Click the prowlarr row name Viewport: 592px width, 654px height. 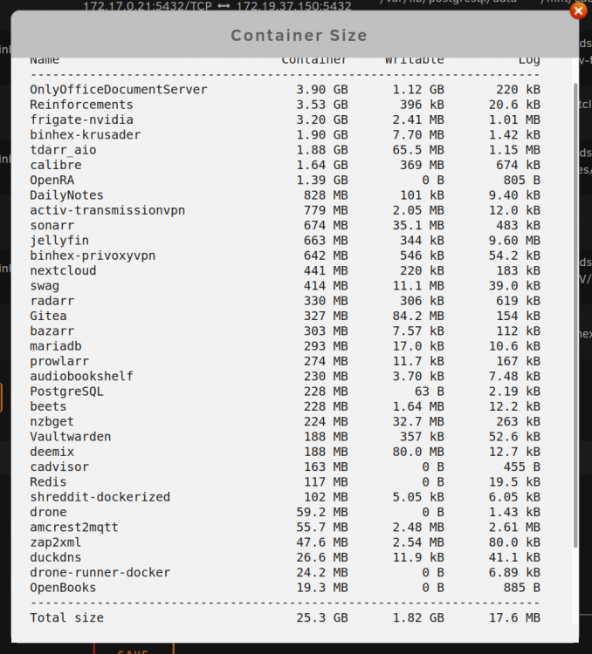click(x=59, y=361)
